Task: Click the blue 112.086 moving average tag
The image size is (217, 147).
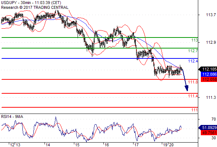Action: coord(209,74)
